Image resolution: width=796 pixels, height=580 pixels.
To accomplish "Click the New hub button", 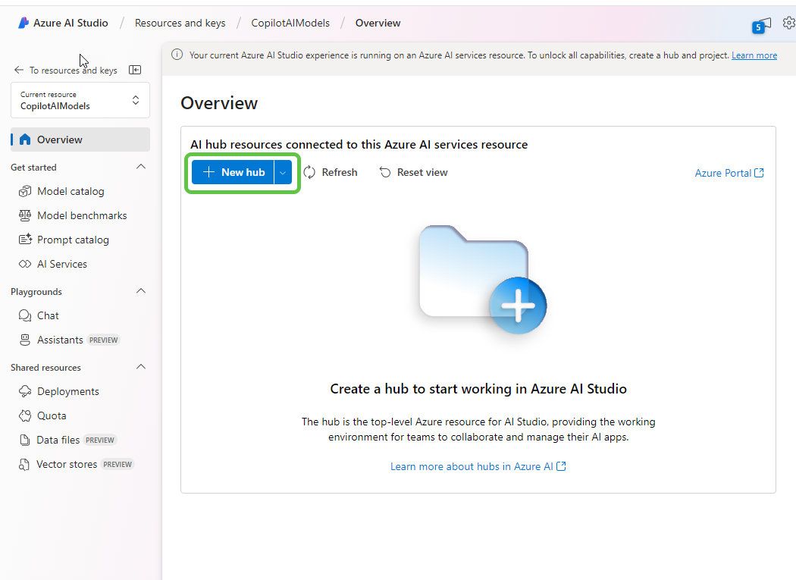I will [233, 172].
